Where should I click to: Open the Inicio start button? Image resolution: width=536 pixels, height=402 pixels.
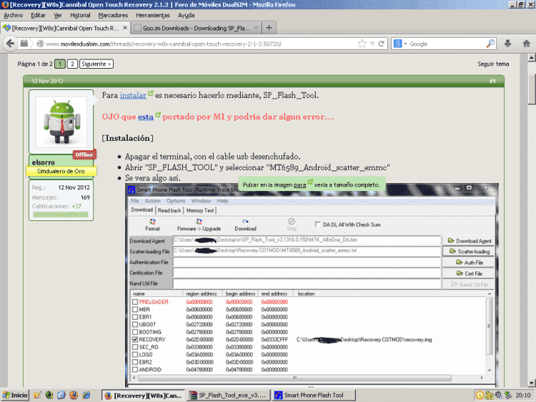click(15, 395)
